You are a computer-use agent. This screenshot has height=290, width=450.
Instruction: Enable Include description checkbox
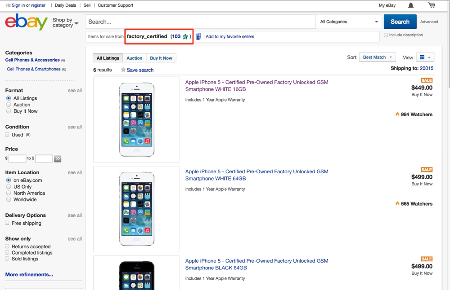(386, 35)
